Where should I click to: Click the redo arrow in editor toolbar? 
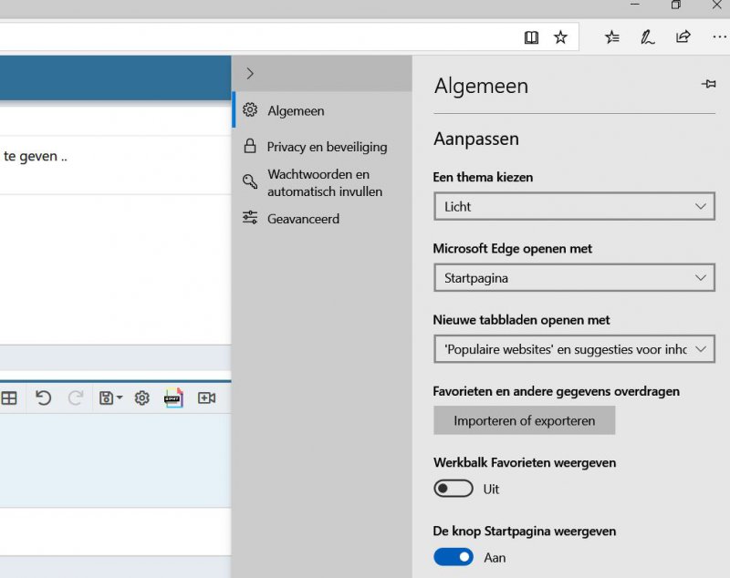click(76, 398)
